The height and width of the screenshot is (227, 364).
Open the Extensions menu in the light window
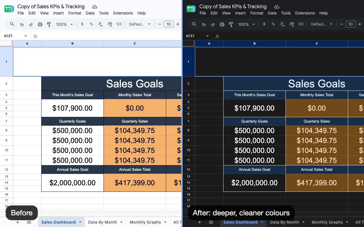pos(123,13)
